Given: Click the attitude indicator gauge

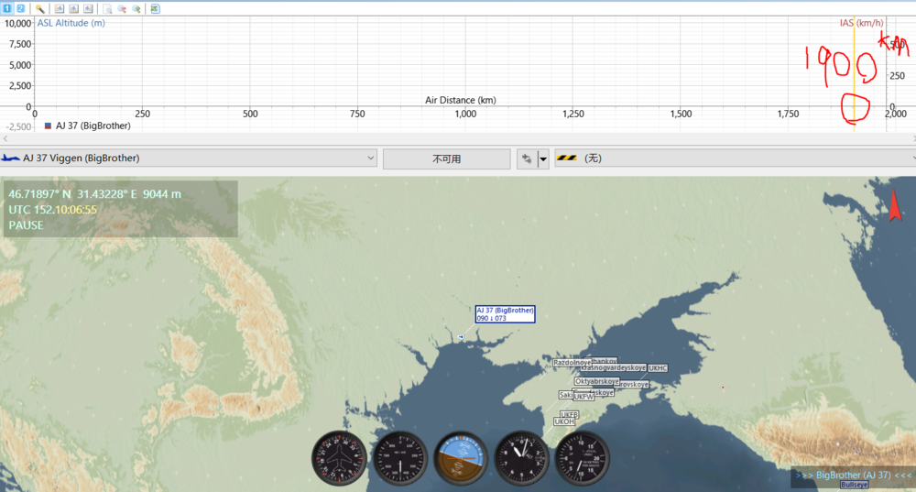Looking at the screenshot, I should (x=461, y=457).
